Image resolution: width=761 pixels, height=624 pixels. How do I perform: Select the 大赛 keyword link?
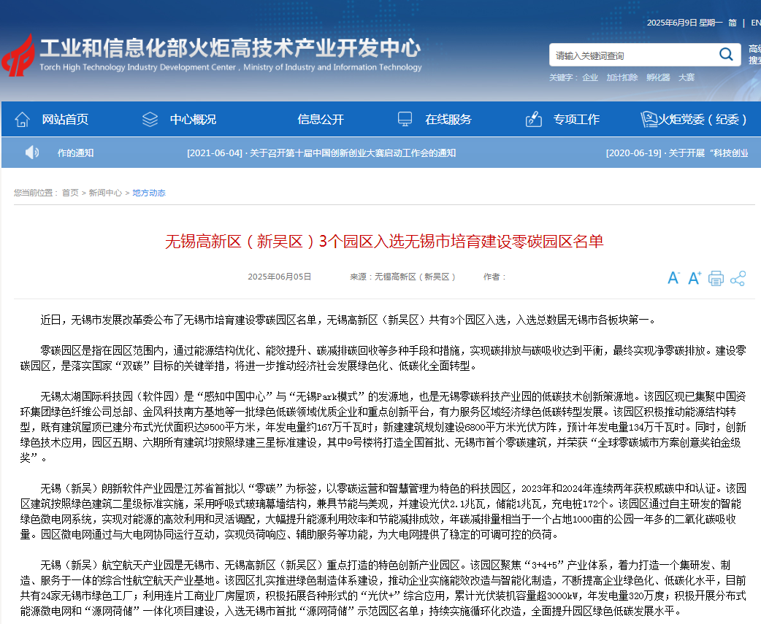click(x=687, y=77)
